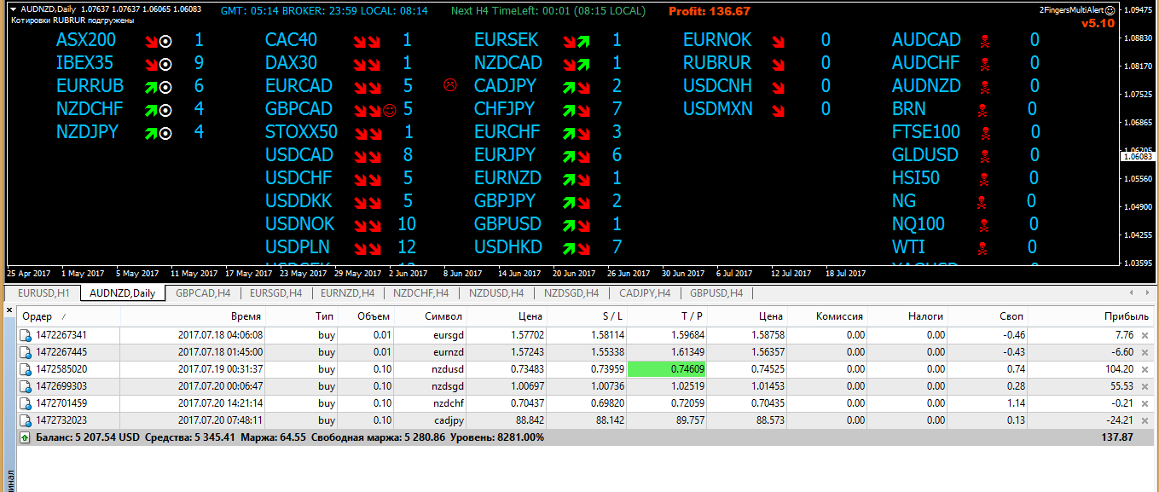Click the cadjpy S/L value 88.142
Viewport: 1159px width, 492px height.
click(x=610, y=420)
